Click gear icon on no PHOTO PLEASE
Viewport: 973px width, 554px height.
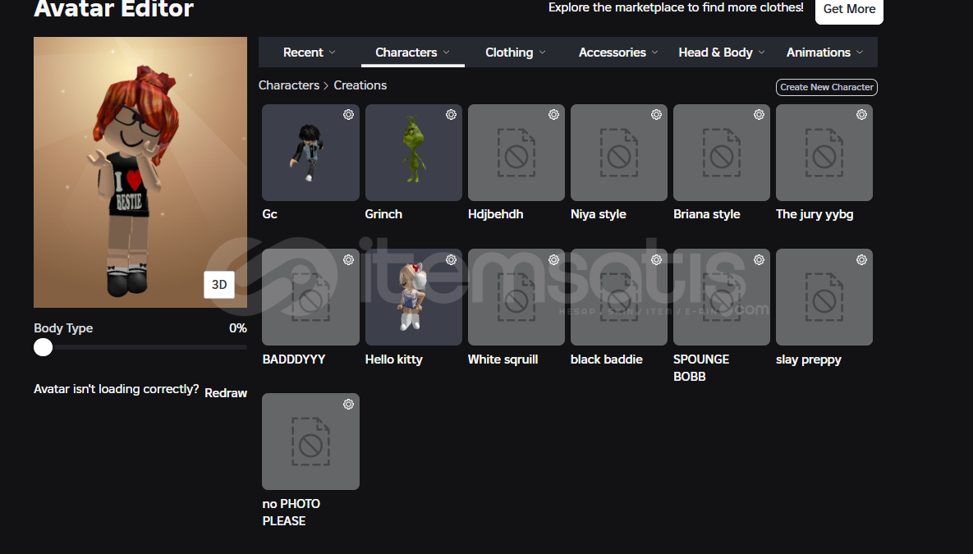click(348, 405)
